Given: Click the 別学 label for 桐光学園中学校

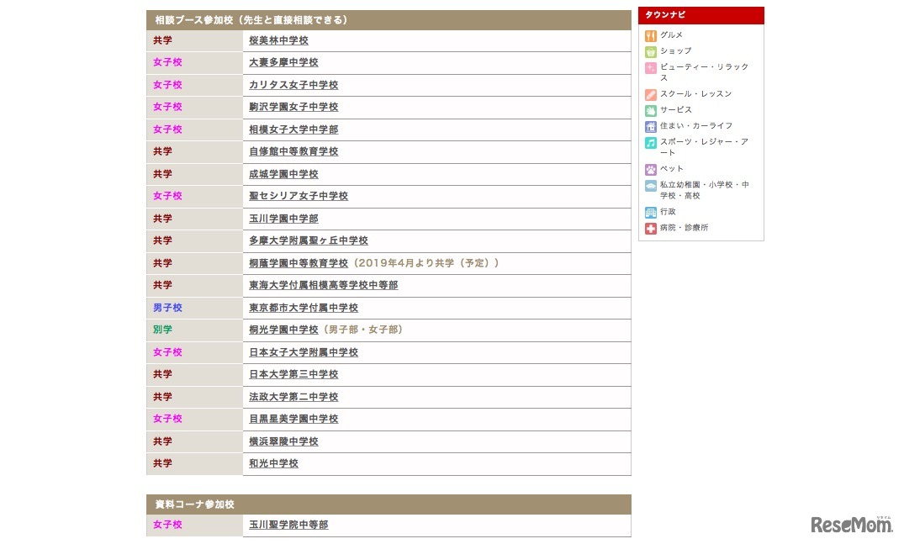Looking at the screenshot, I should click(162, 330).
